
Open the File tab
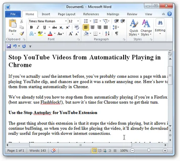pos(13,14)
